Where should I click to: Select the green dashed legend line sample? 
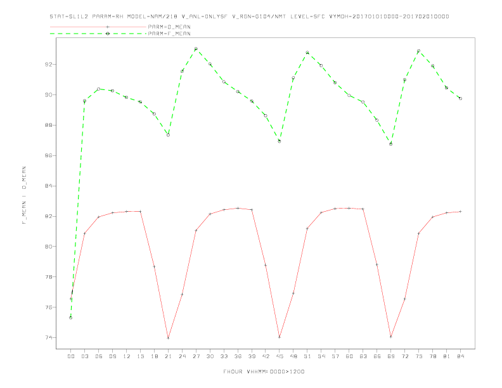click(x=98, y=34)
